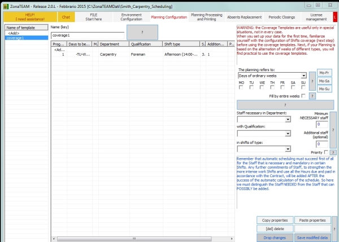Click the help button beside weekday checkboxes
The image size is (339, 242).
pyautogui.click(x=312, y=81)
